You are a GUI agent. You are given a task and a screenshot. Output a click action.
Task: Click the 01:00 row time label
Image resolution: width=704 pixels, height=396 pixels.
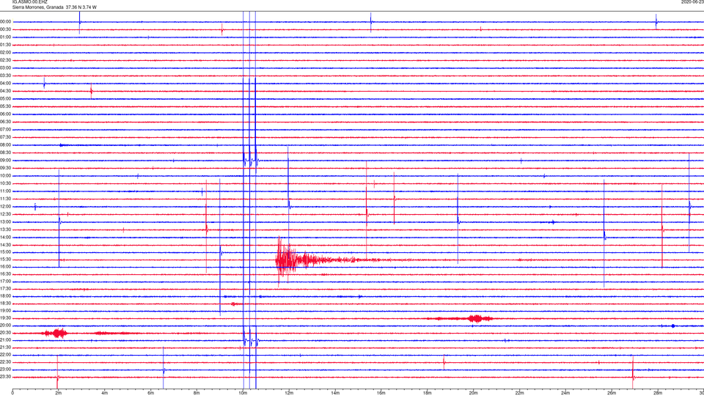point(5,37)
